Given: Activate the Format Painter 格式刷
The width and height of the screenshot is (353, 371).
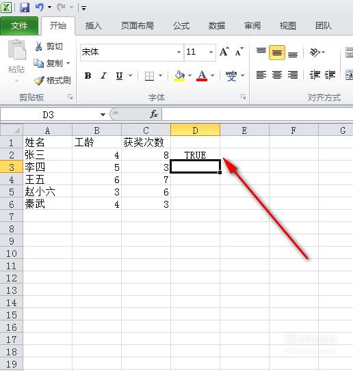Looking at the screenshot, I should (x=53, y=80).
